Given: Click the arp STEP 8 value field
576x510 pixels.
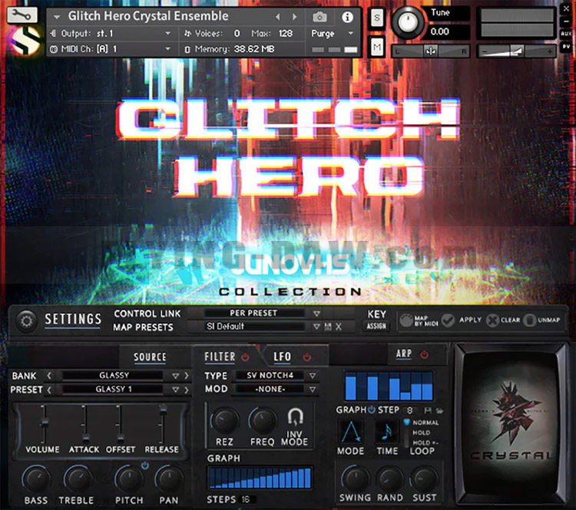Looking at the screenshot, I should tap(411, 410).
